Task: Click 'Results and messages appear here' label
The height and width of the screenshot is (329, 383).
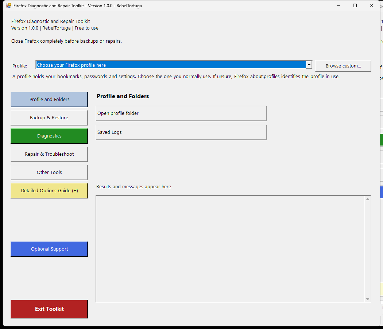Action: pos(134,187)
